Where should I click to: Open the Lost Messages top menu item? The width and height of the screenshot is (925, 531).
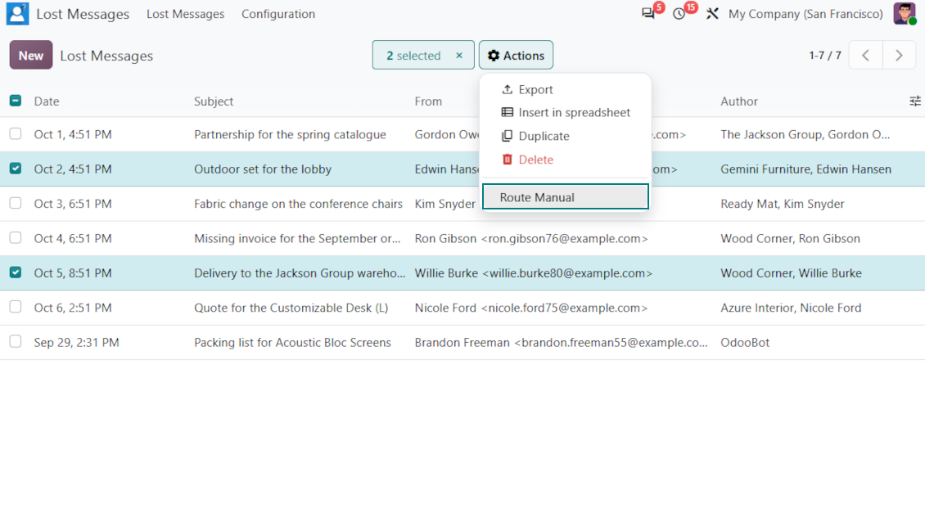pos(185,14)
